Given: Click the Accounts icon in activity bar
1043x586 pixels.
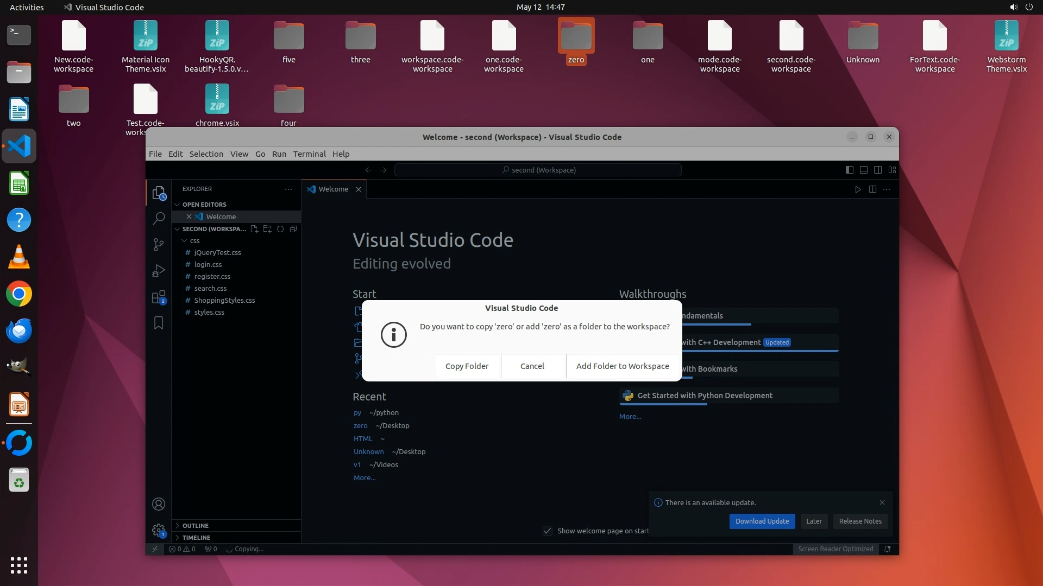Looking at the screenshot, I should tap(159, 505).
